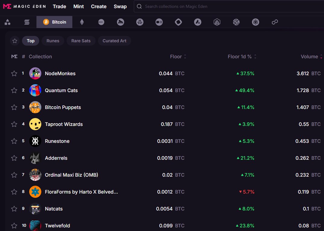This screenshot has width=324, height=231.
Task: Click the Magic Eden logo
Action: click(24, 6)
